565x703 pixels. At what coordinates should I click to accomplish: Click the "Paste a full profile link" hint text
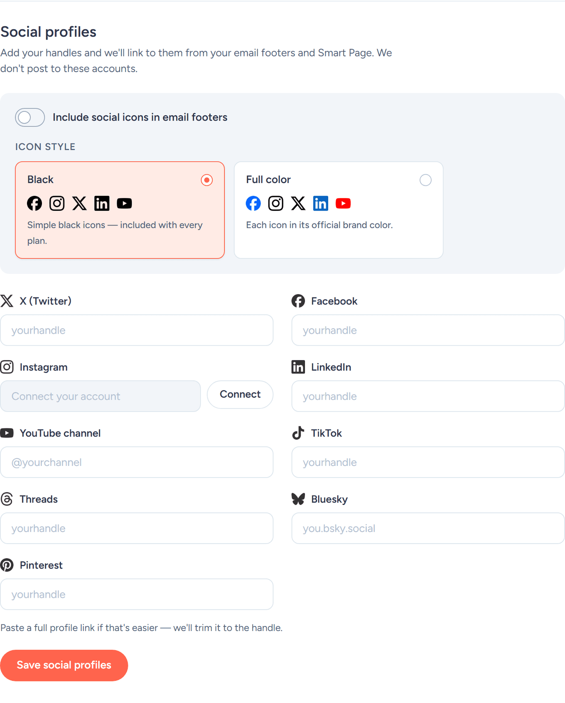pos(141,628)
